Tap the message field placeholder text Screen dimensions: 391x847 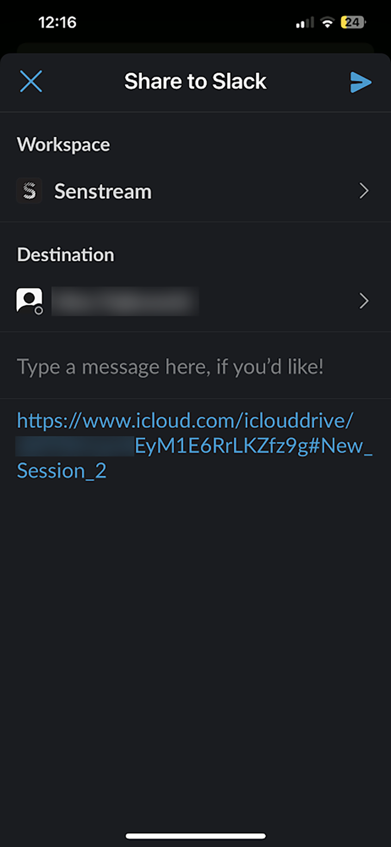coord(170,367)
